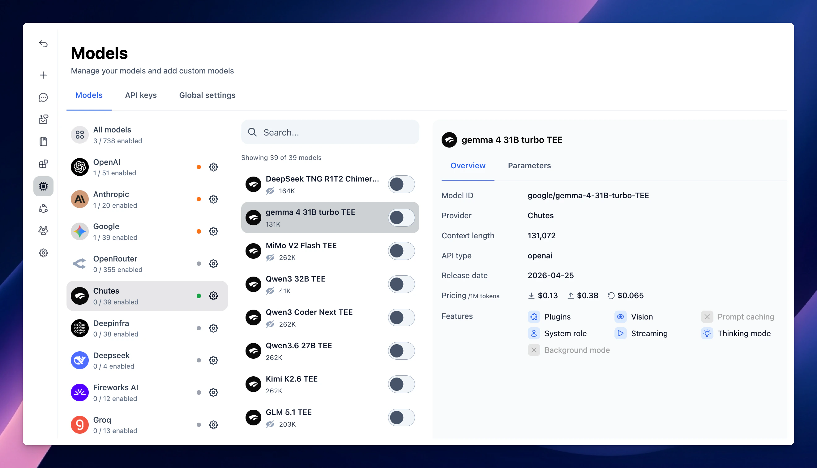817x468 pixels.
Task: Open the plugin blocks icon in sidebar
Action: point(44,164)
